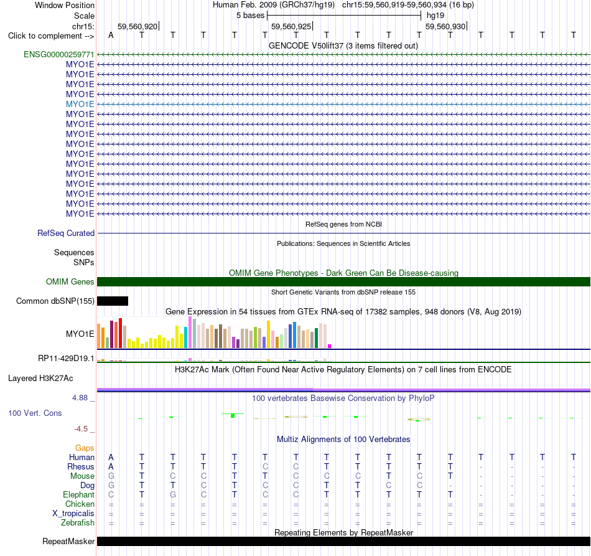
Task: Click the Scale label
Action: [84, 16]
